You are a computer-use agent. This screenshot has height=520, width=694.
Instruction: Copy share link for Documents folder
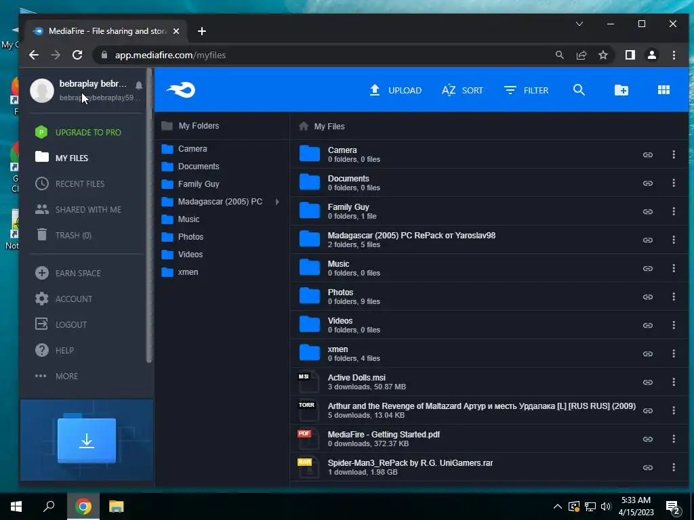[647, 183]
